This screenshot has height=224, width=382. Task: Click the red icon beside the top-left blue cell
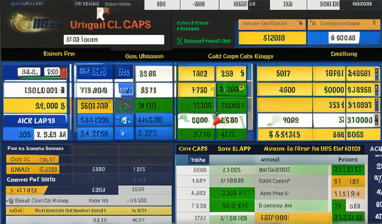pos(63,72)
